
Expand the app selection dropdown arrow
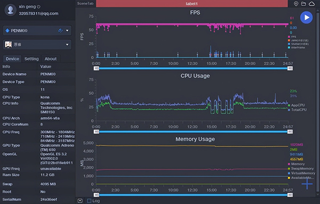pyautogui.click(x=67, y=44)
